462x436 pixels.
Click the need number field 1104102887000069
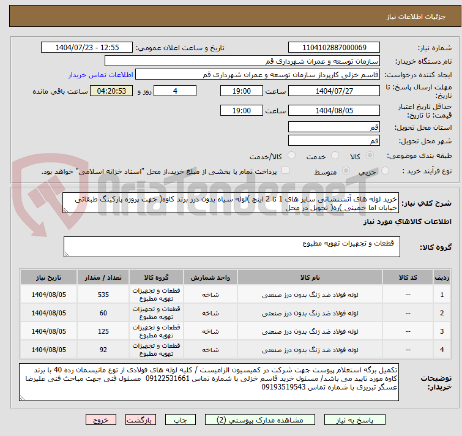(335, 48)
